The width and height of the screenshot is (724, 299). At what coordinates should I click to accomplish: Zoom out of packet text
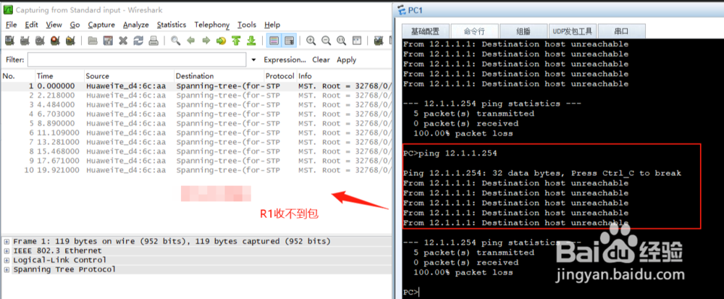[326, 41]
